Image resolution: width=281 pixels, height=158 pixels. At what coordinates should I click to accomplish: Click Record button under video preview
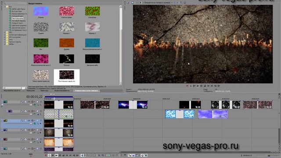point(187,86)
